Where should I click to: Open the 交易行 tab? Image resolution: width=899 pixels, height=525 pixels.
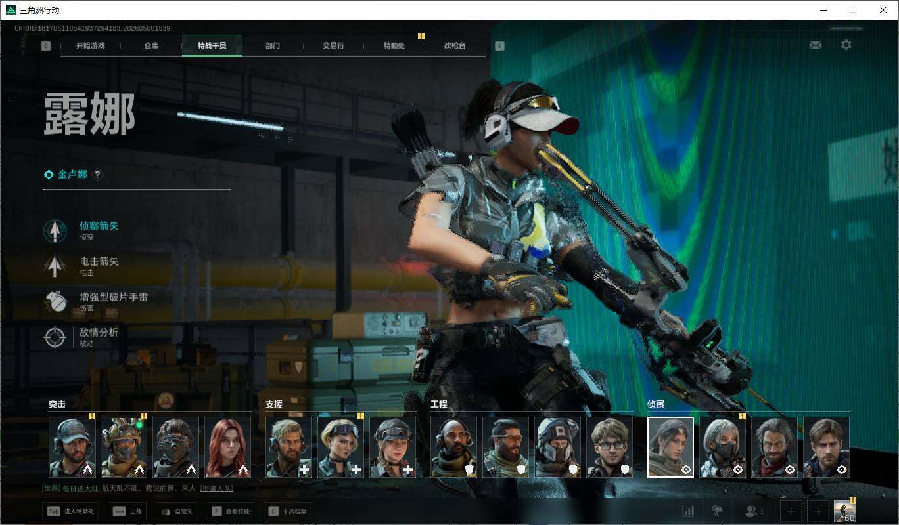click(333, 46)
